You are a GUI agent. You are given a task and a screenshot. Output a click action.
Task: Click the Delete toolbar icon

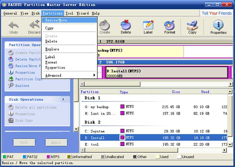click(x=126, y=25)
